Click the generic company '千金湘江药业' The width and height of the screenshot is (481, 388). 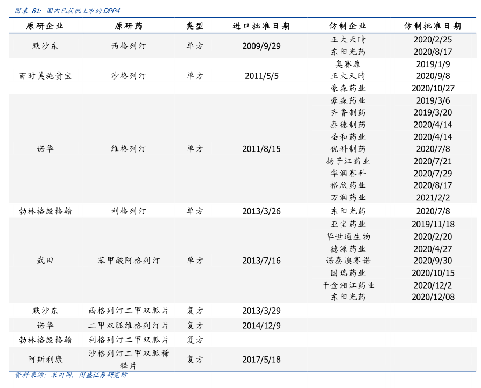[x=348, y=285]
